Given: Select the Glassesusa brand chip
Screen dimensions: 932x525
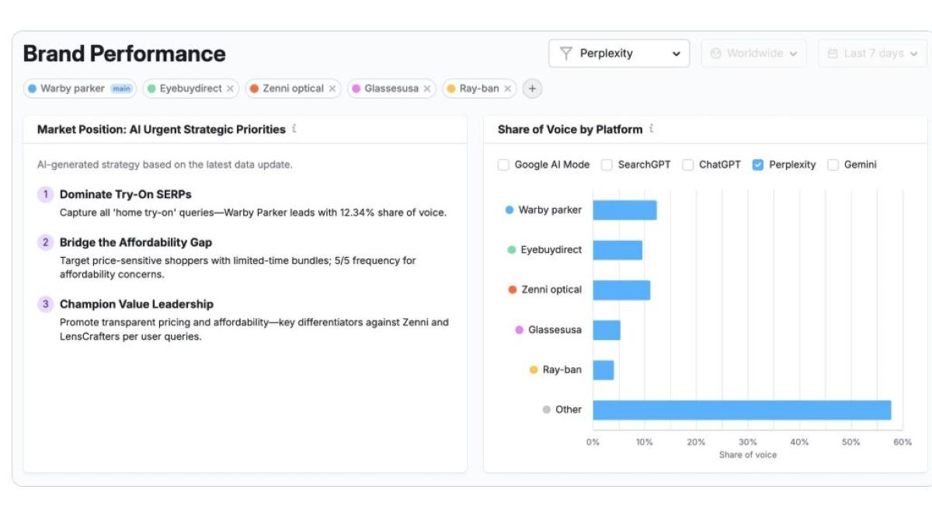Looking at the screenshot, I should 391,89.
